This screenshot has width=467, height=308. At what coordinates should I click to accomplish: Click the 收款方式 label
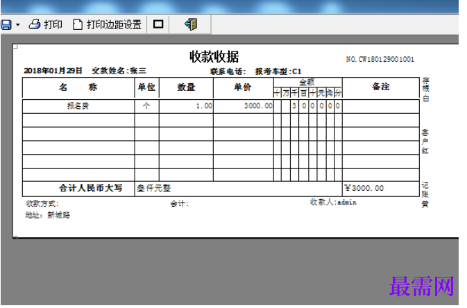[x=42, y=204]
